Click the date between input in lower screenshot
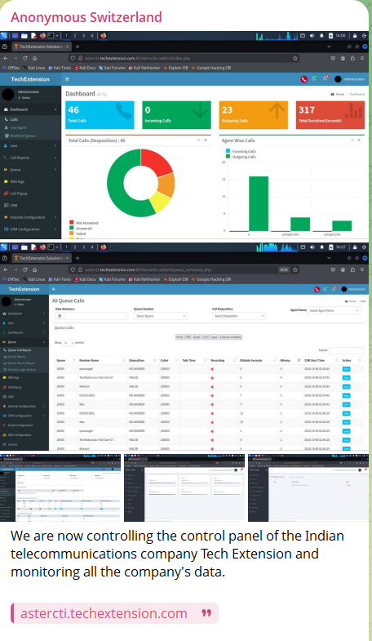The height and width of the screenshot is (641, 372). (x=95, y=316)
